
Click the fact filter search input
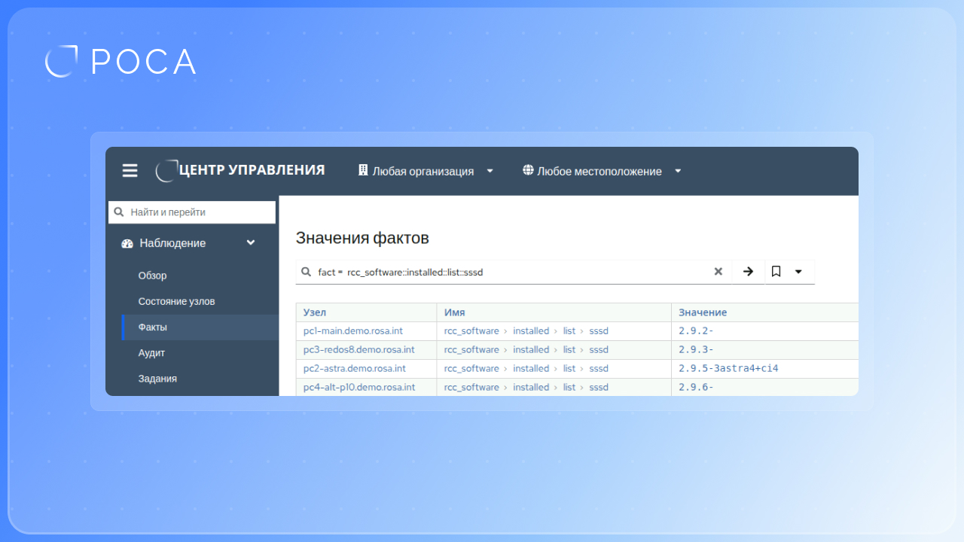pos(512,272)
